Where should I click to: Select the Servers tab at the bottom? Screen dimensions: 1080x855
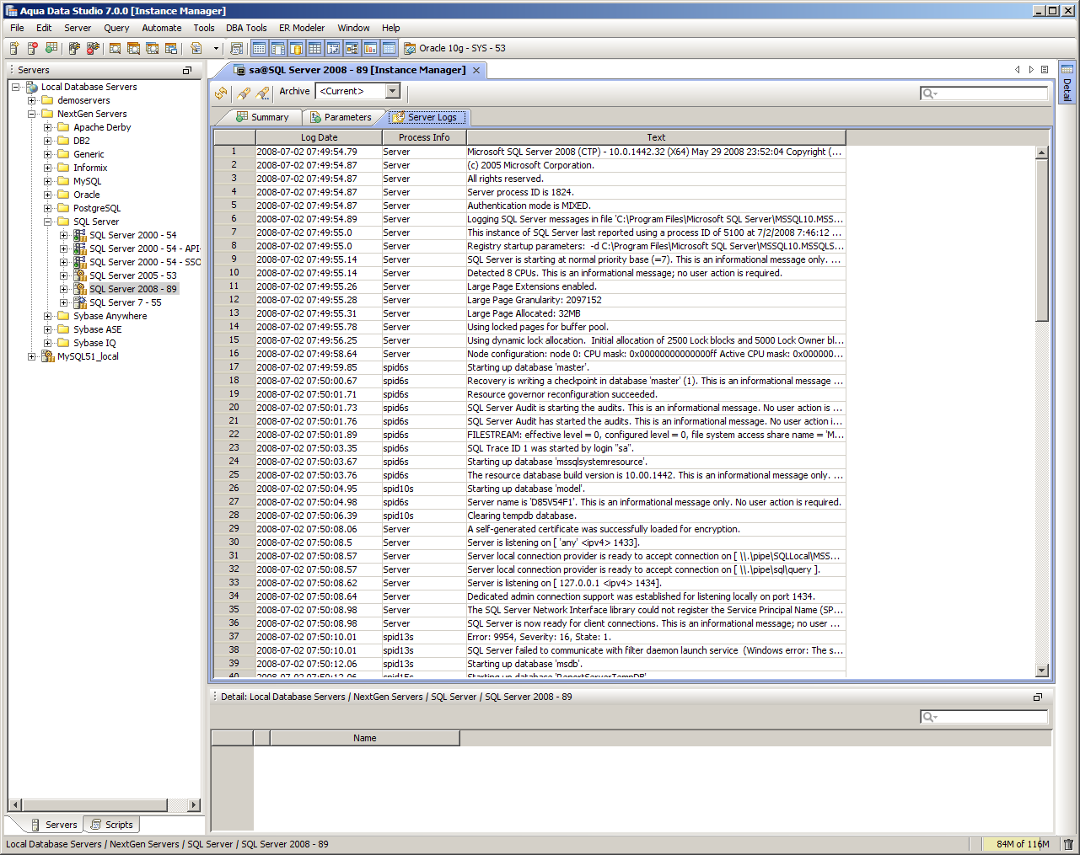[53, 825]
